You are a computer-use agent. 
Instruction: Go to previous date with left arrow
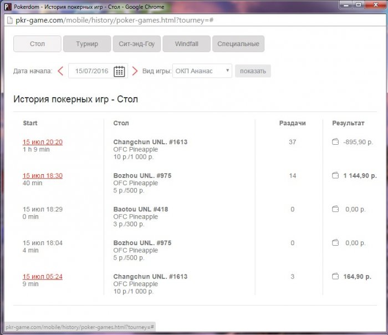point(60,71)
